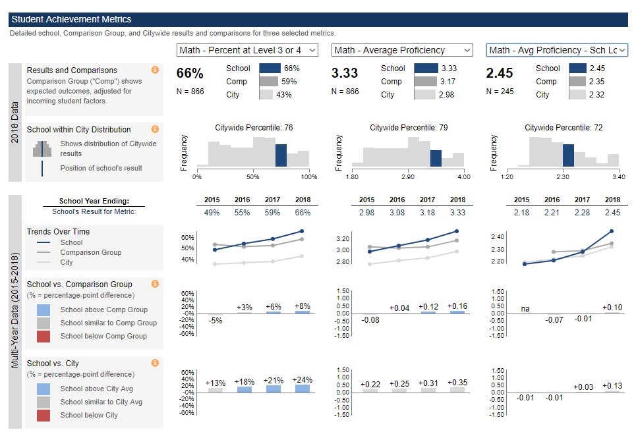
Task: Open info icon for School vs. Comparison Group
Action: pyautogui.click(x=155, y=284)
